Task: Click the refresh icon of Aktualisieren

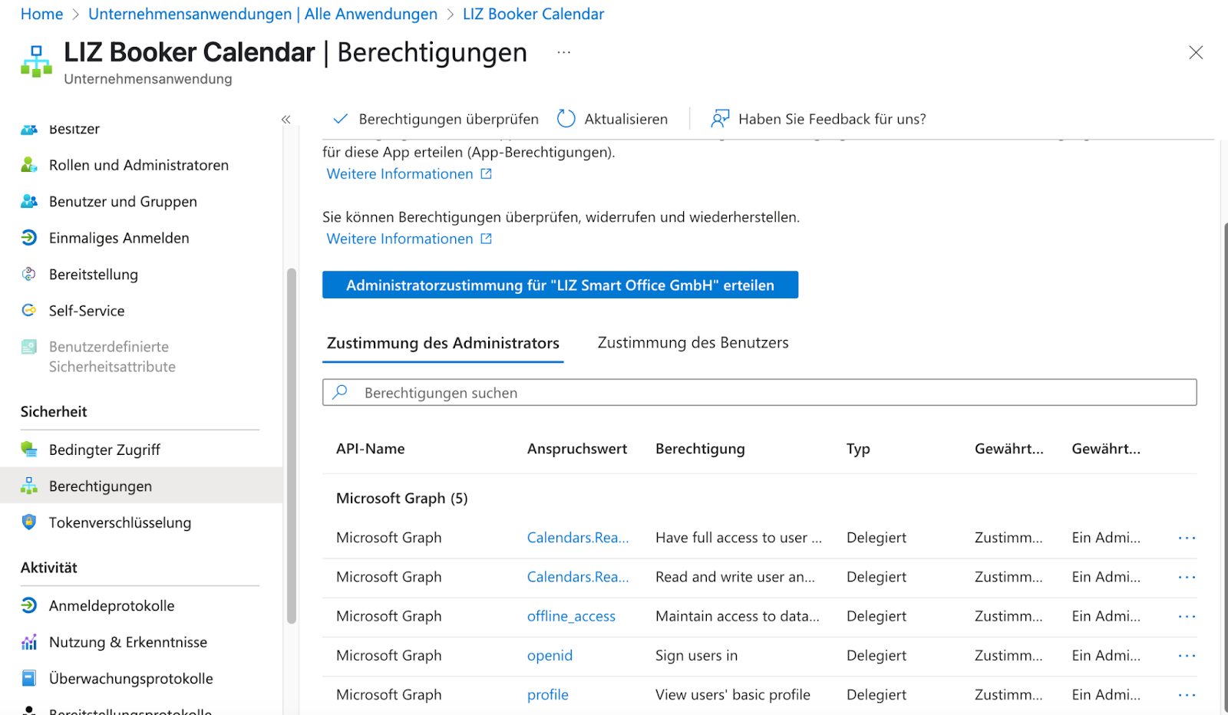Action: pos(566,119)
